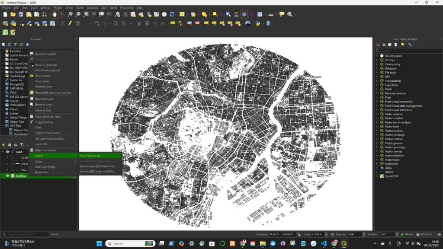
Task: Click Open Attribute Table in context menu
Action: click(48, 117)
